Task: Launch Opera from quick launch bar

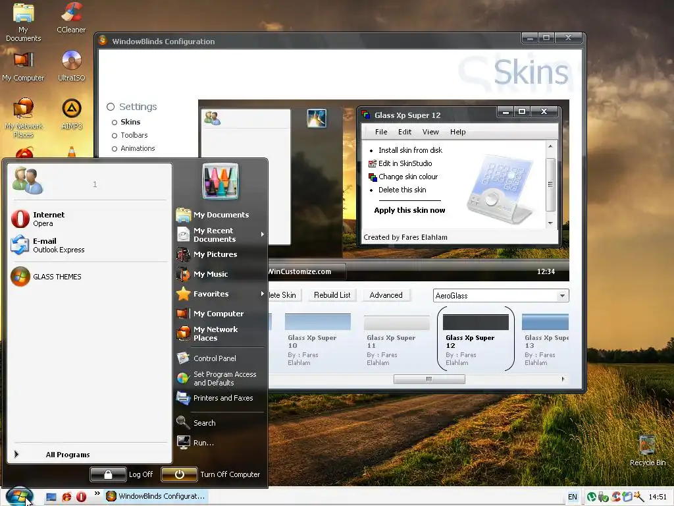Action: pyautogui.click(x=81, y=497)
